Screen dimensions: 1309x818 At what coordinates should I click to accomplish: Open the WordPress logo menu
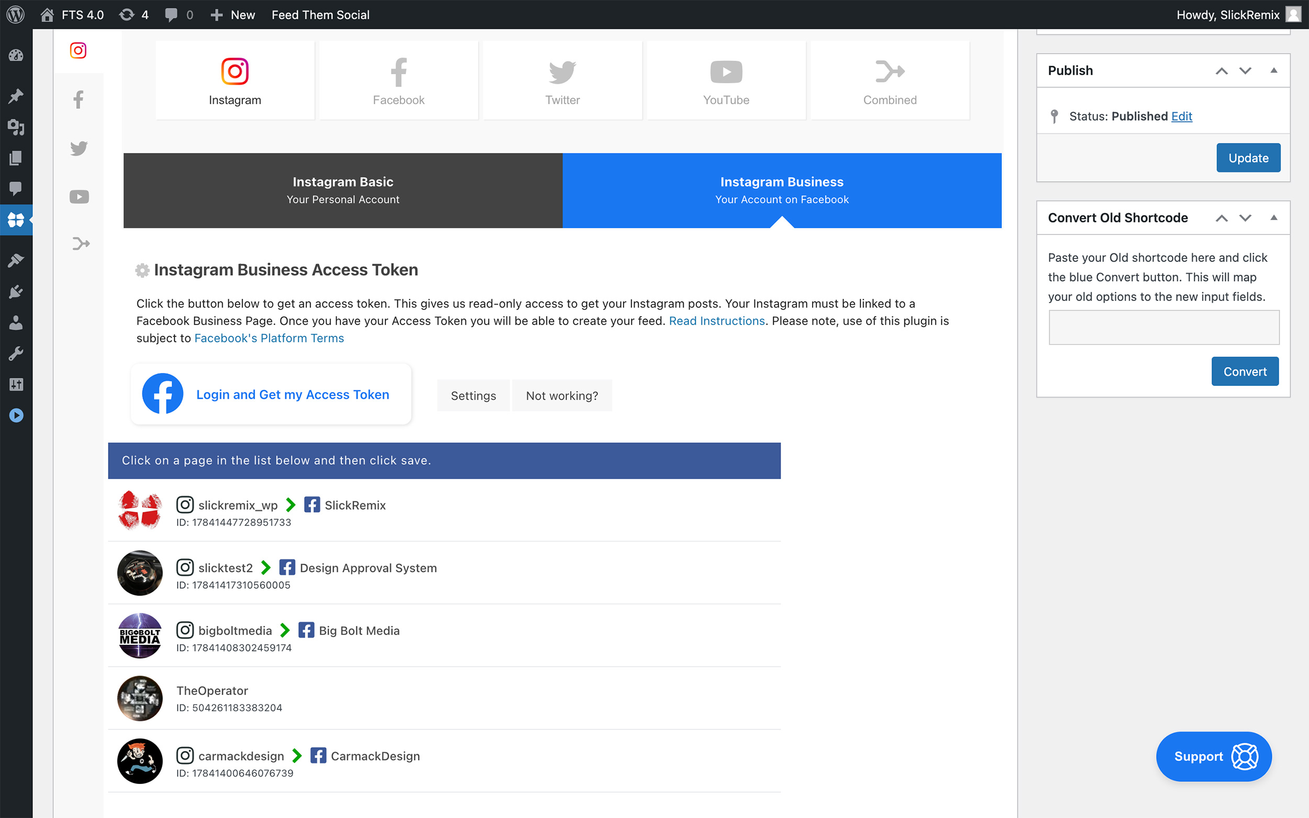[15, 15]
